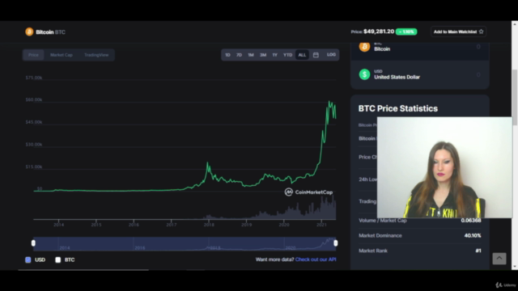Click the green US Dollar icon

(364, 74)
